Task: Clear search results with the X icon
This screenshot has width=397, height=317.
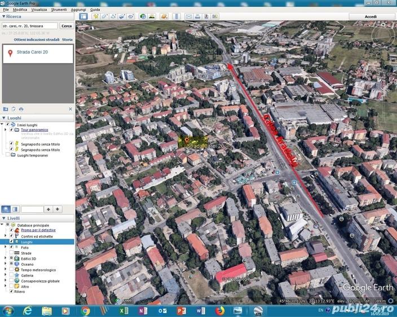Action: [x=70, y=109]
